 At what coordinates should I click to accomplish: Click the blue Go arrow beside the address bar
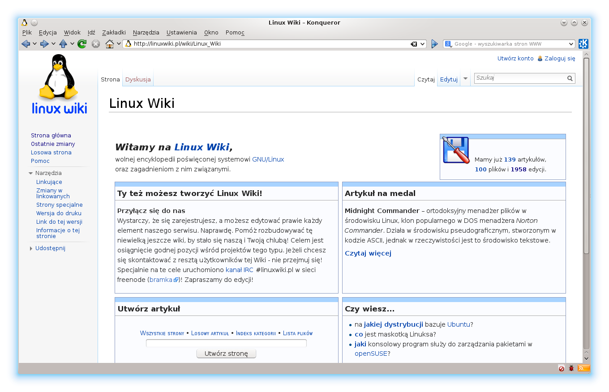click(434, 44)
